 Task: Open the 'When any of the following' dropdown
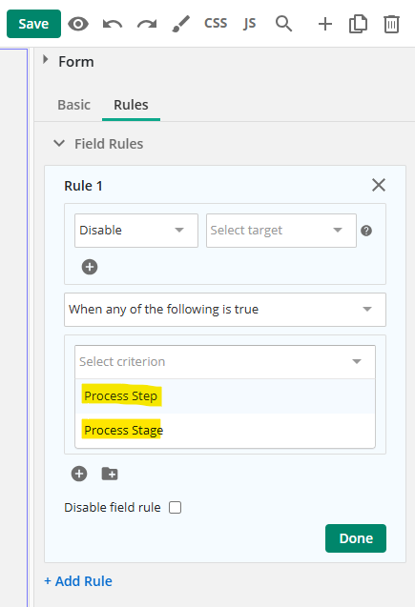(225, 310)
